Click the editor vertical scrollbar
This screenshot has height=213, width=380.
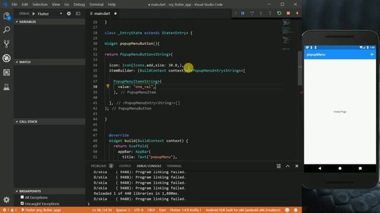(300, 68)
